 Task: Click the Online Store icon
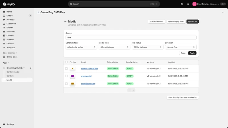click(x=4, y=57)
